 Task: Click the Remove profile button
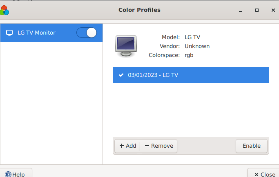click(158, 146)
